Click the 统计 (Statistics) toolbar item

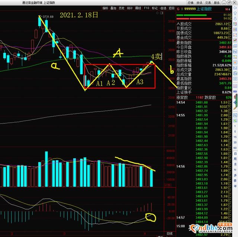coord(130,7)
